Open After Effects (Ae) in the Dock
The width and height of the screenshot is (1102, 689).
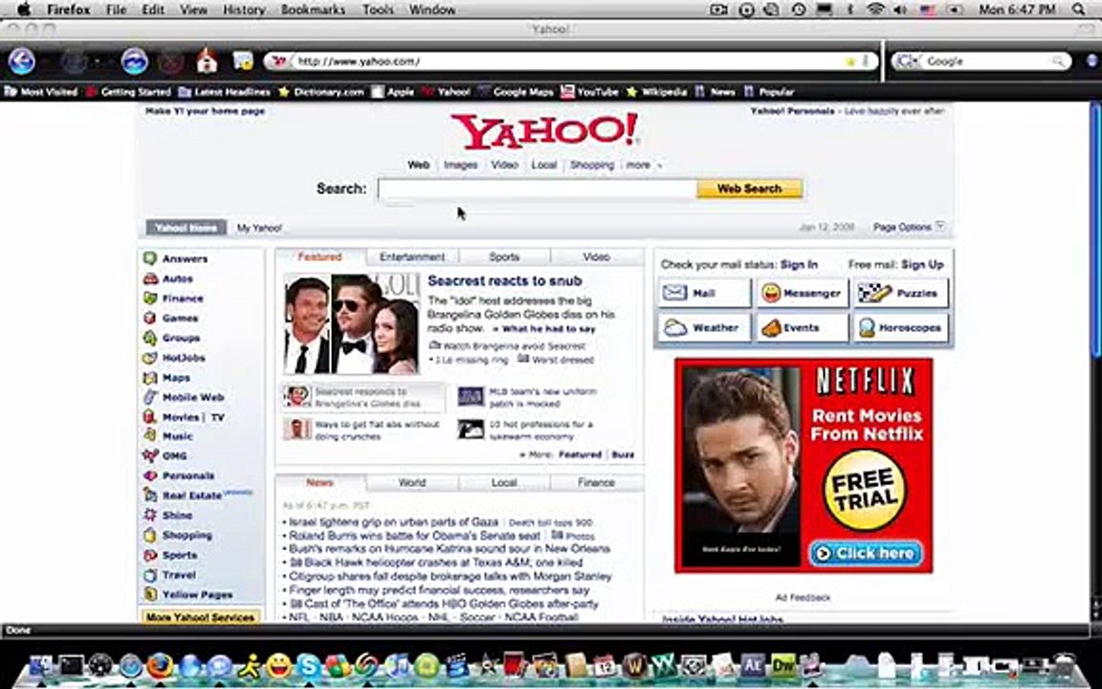(753, 664)
